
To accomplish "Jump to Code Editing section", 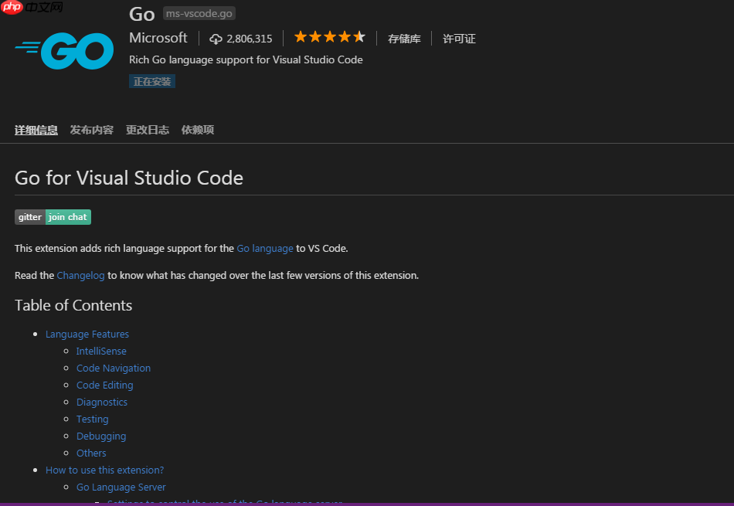I will click(105, 385).
